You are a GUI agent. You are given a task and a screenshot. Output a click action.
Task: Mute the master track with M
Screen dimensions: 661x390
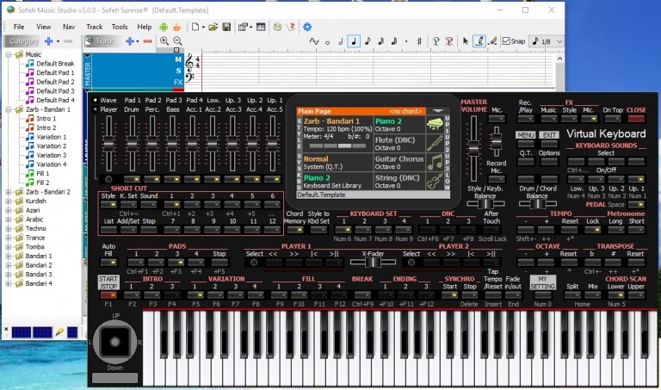178,59
